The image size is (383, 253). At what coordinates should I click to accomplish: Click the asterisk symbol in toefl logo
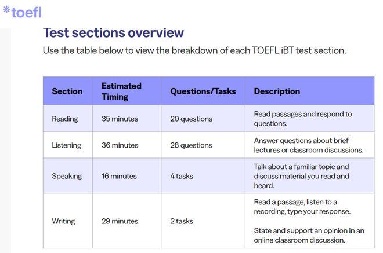[x=6, y=9]
